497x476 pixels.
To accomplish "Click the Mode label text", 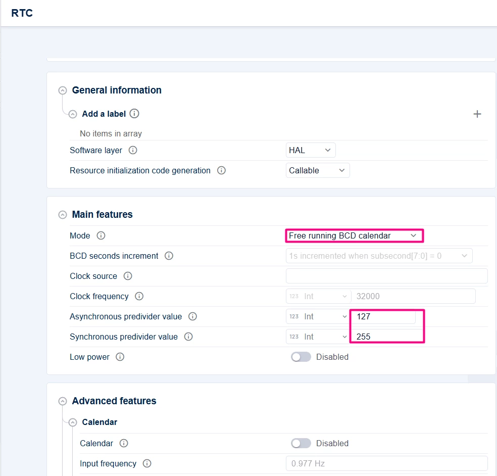I will pos(80,235).
